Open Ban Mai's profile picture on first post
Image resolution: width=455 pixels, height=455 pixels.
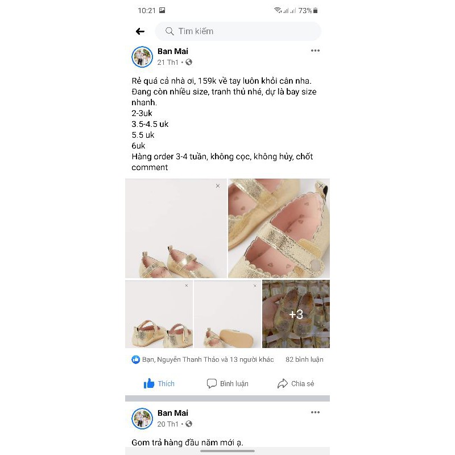tap(142, 57)
